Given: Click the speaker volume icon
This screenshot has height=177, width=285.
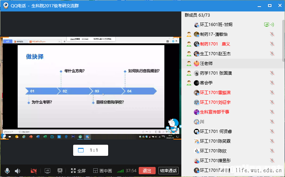Looking at the screenshot, I should tap(17, 171).
